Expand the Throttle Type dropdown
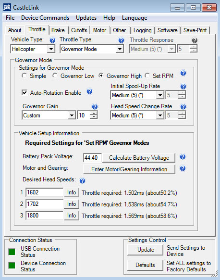Viewport: 220px width, 280px height. [120, 49]
